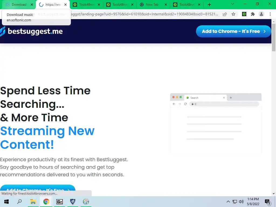The height and width of the screenshot is (207, 276).
Task: Open the volume tray icon
Action: (241, 202)
